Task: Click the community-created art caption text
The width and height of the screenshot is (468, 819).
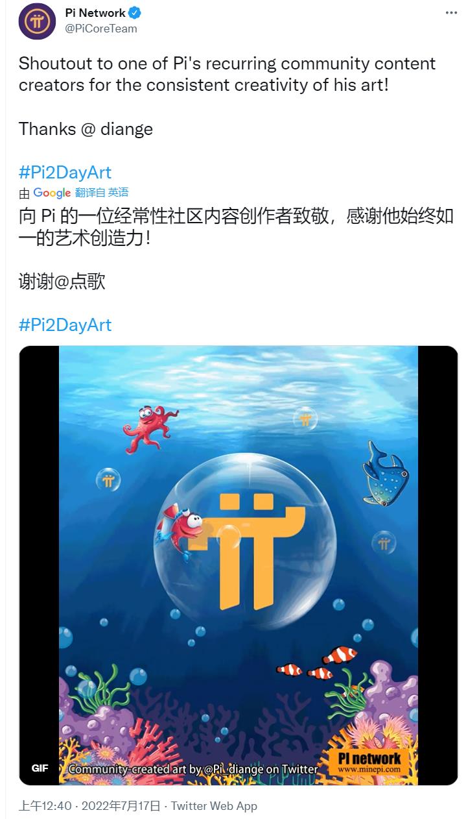Action: coord(193,769)
